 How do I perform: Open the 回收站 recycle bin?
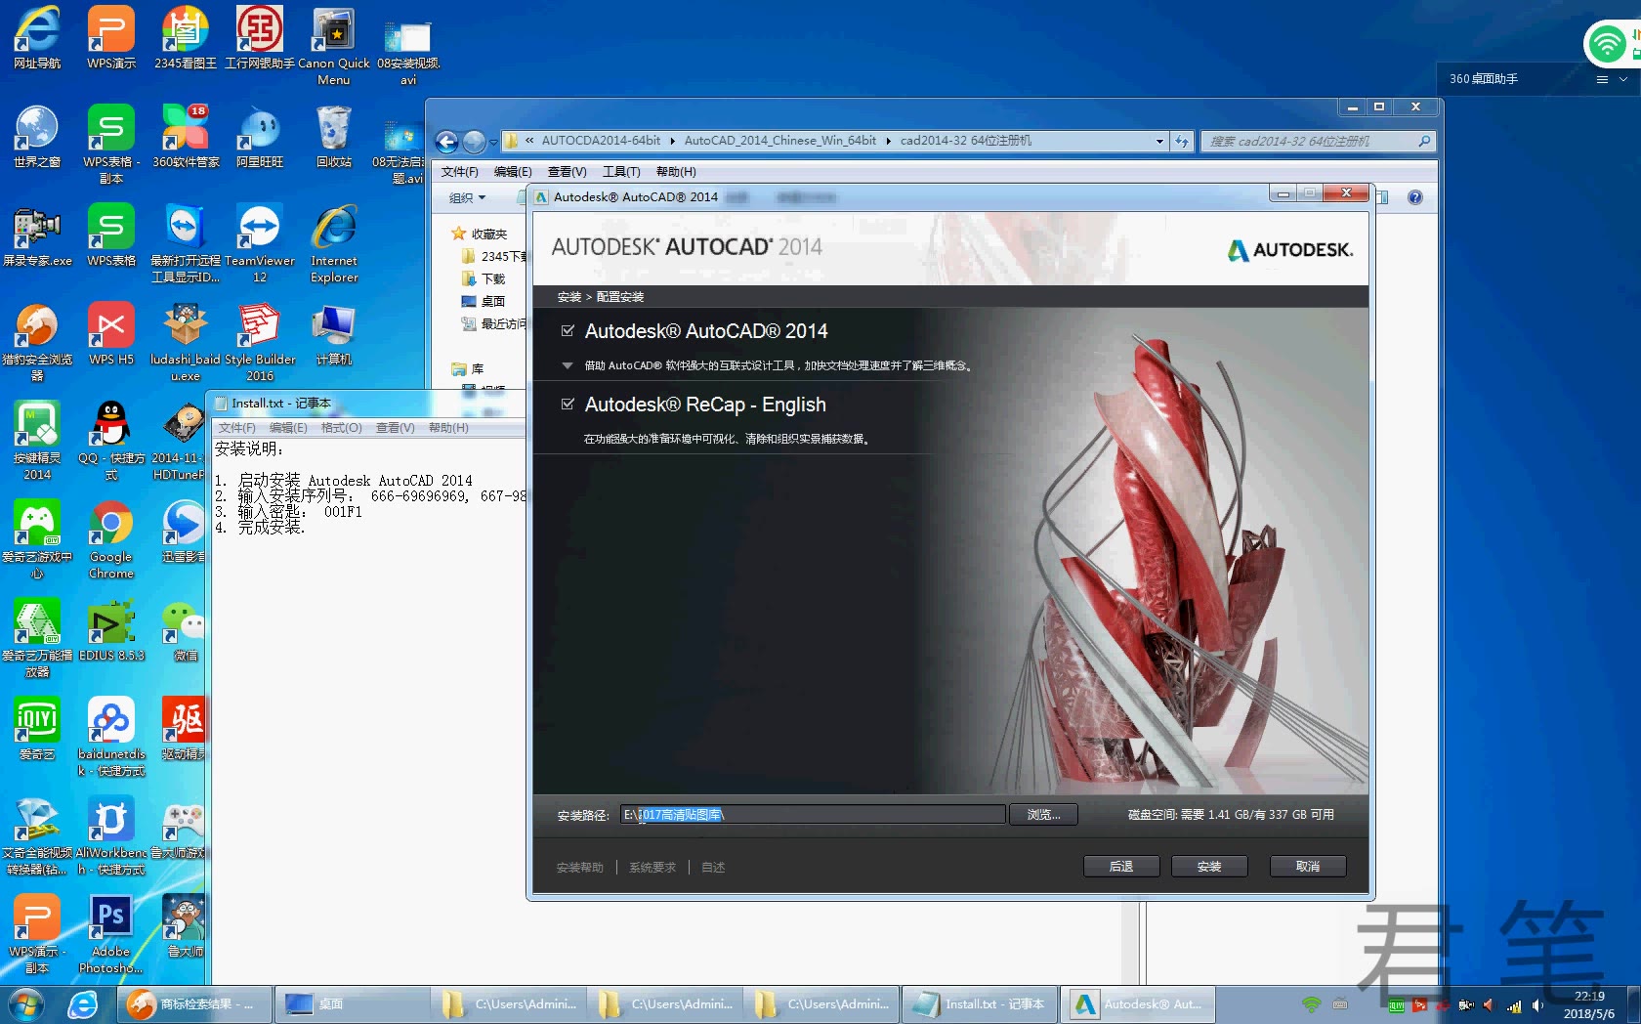click(332, 132)
